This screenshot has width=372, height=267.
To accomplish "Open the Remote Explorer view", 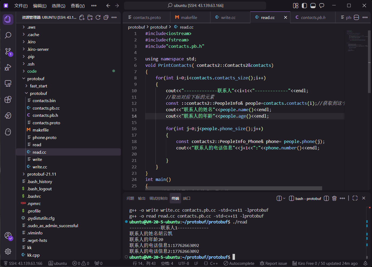I will tap(8, 83).
